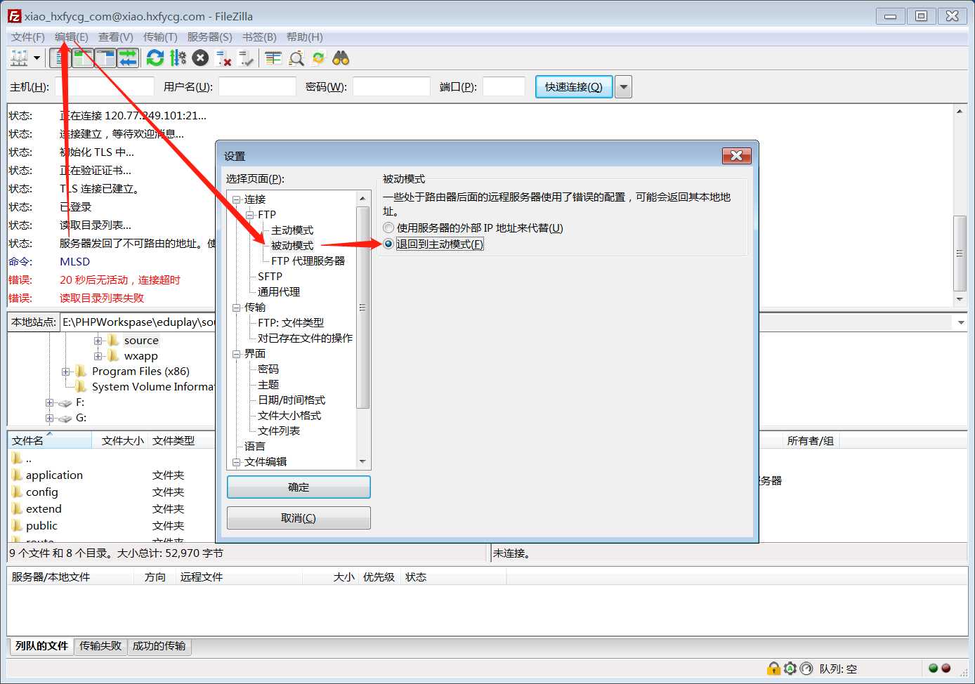
Task: Select 退回到主动模式 radio button
Action: pyautogui.click(x=388, y=244)
